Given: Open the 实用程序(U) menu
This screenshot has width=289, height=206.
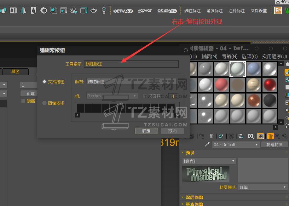Looking at the screenshot, I should click(x=275, y=56).
